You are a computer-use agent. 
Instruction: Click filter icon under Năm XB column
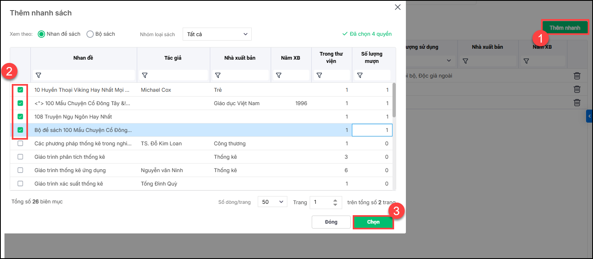(x=279, y=76)
